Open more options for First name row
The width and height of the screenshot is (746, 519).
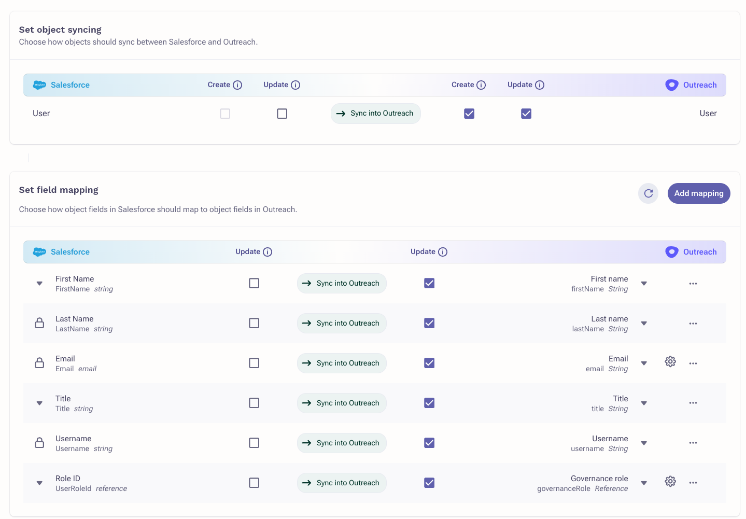click(693, 284)
